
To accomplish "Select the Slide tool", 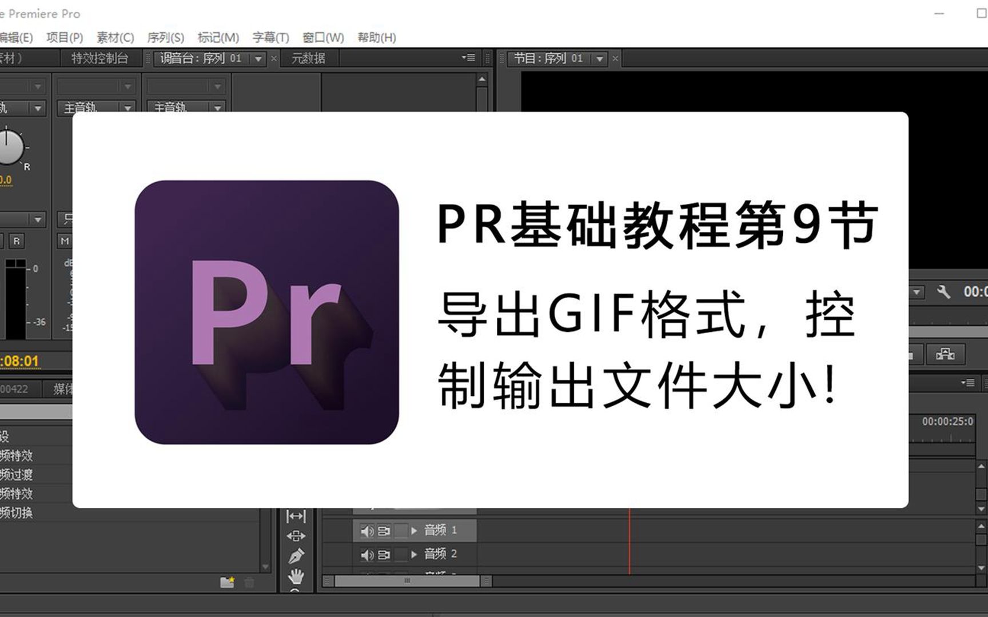I will (x=296, y=536).
